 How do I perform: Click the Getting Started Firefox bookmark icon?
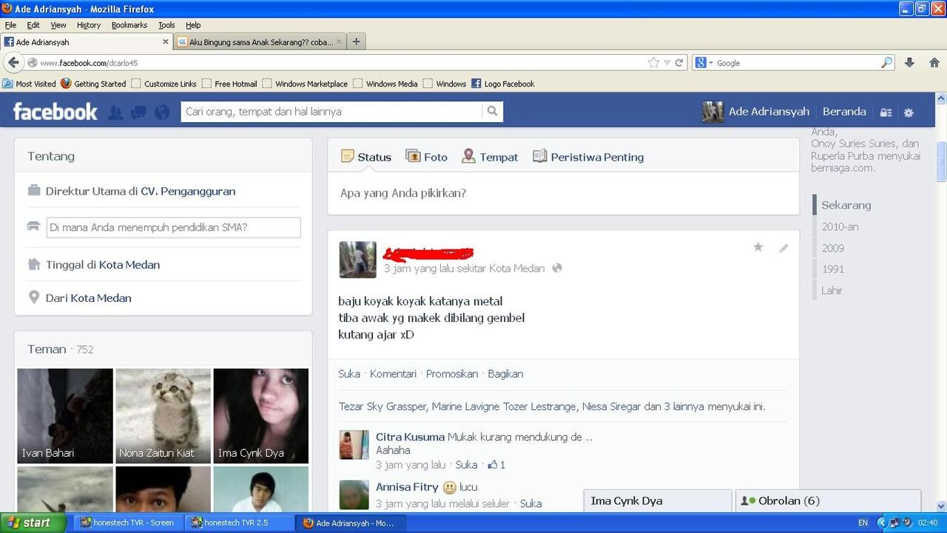point(66,84)
